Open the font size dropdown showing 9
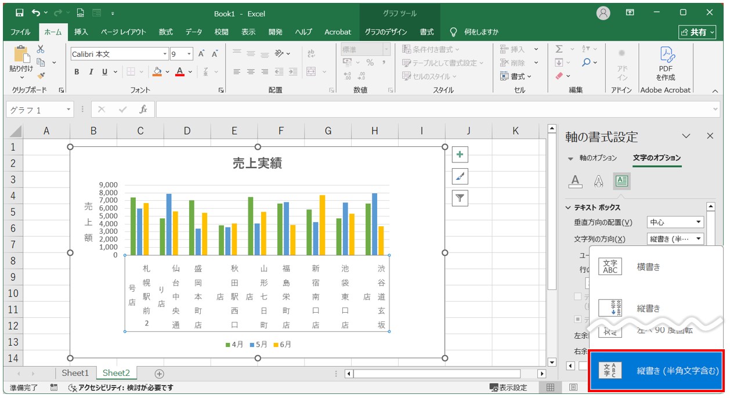This screenshot has width=730, height=398. click(189, 54)
